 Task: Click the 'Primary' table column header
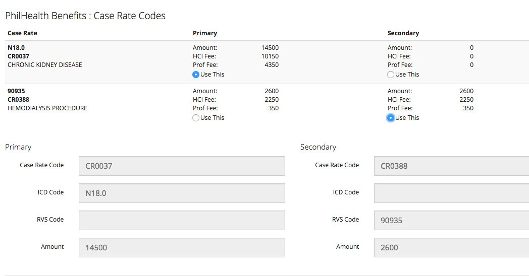coord(205,33)
